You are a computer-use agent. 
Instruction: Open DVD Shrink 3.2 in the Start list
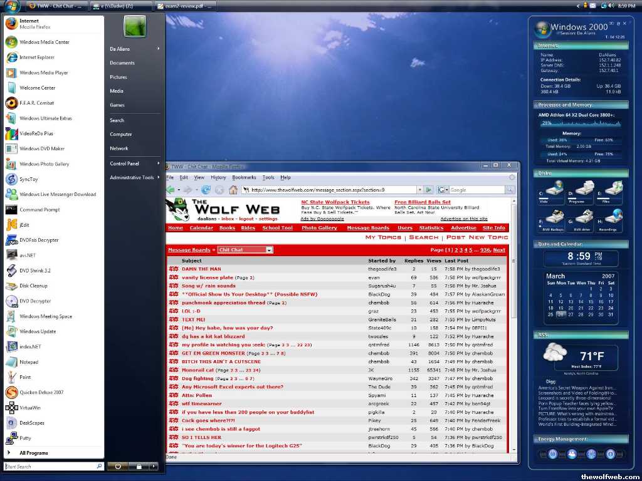tap(34, 271)
